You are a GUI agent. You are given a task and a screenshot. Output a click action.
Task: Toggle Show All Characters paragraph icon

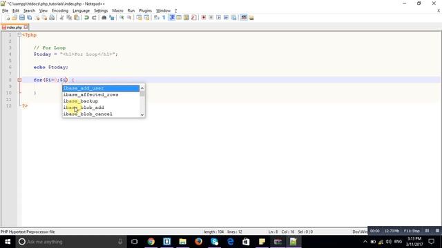coord(164,18)
